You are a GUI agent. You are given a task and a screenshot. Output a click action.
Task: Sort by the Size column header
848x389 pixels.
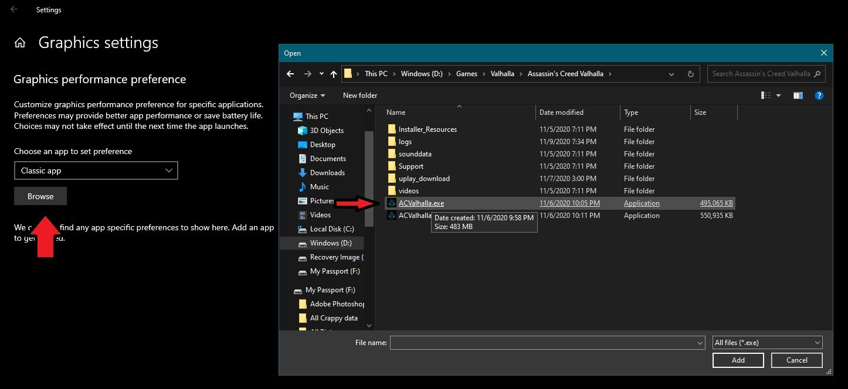[x=714, y=112]
